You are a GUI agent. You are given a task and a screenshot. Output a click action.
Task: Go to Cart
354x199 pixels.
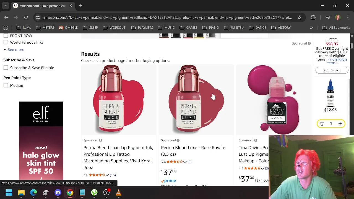[332, 70]
